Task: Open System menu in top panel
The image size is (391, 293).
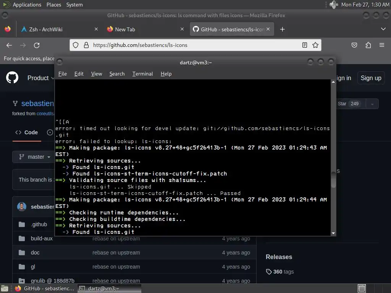Action: 74,5
